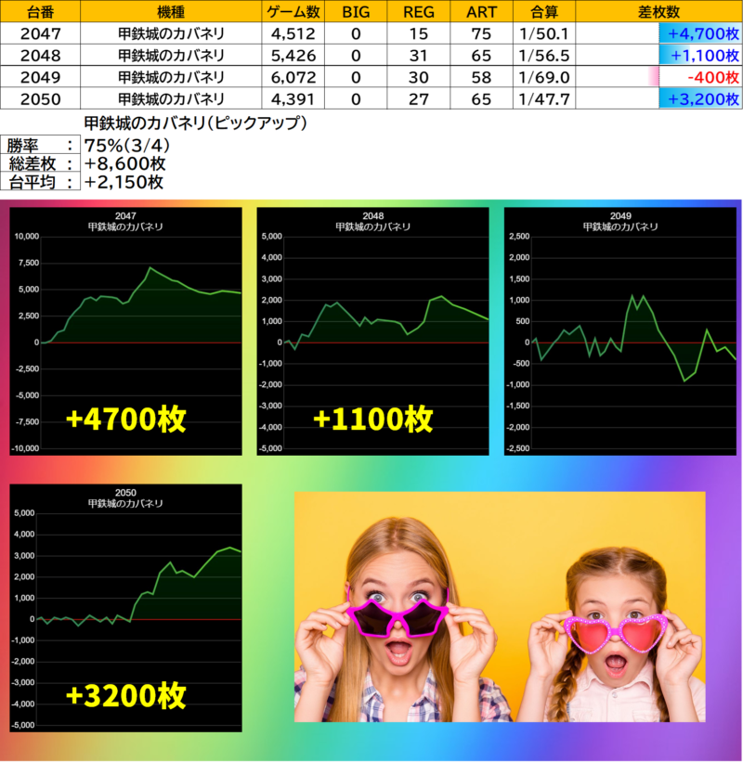Click the 1/69.0 combined rate cell
This screenshot has height=762, width=743.
coord(544,77)
